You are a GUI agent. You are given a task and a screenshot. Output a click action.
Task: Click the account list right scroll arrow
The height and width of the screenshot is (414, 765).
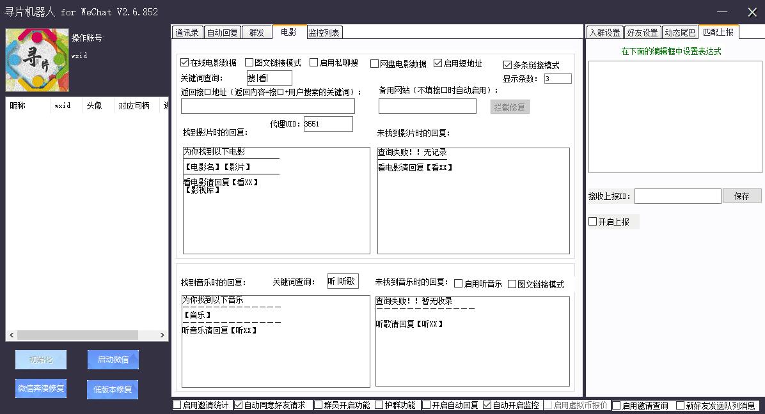point(162,335)
